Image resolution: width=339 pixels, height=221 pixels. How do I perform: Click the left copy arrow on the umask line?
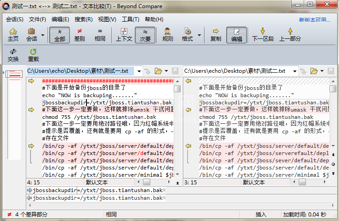(x=31, y=110)
